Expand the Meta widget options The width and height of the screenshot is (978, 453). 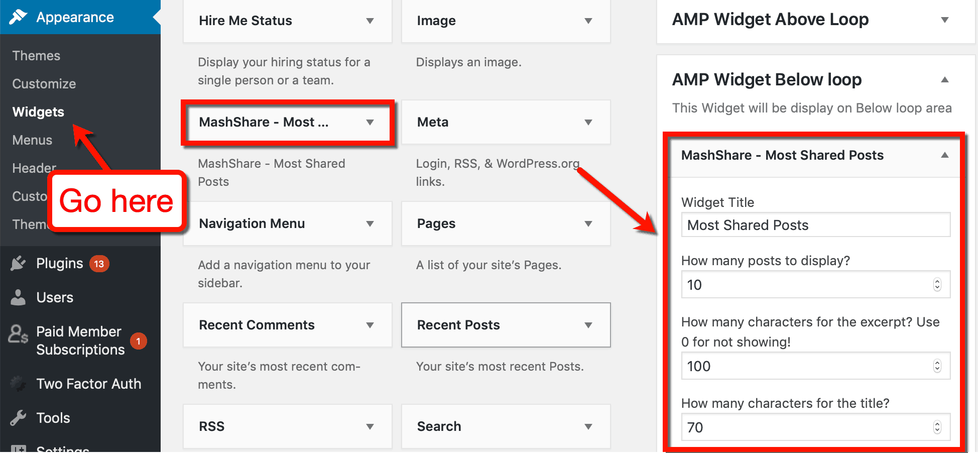coord(588,122)
